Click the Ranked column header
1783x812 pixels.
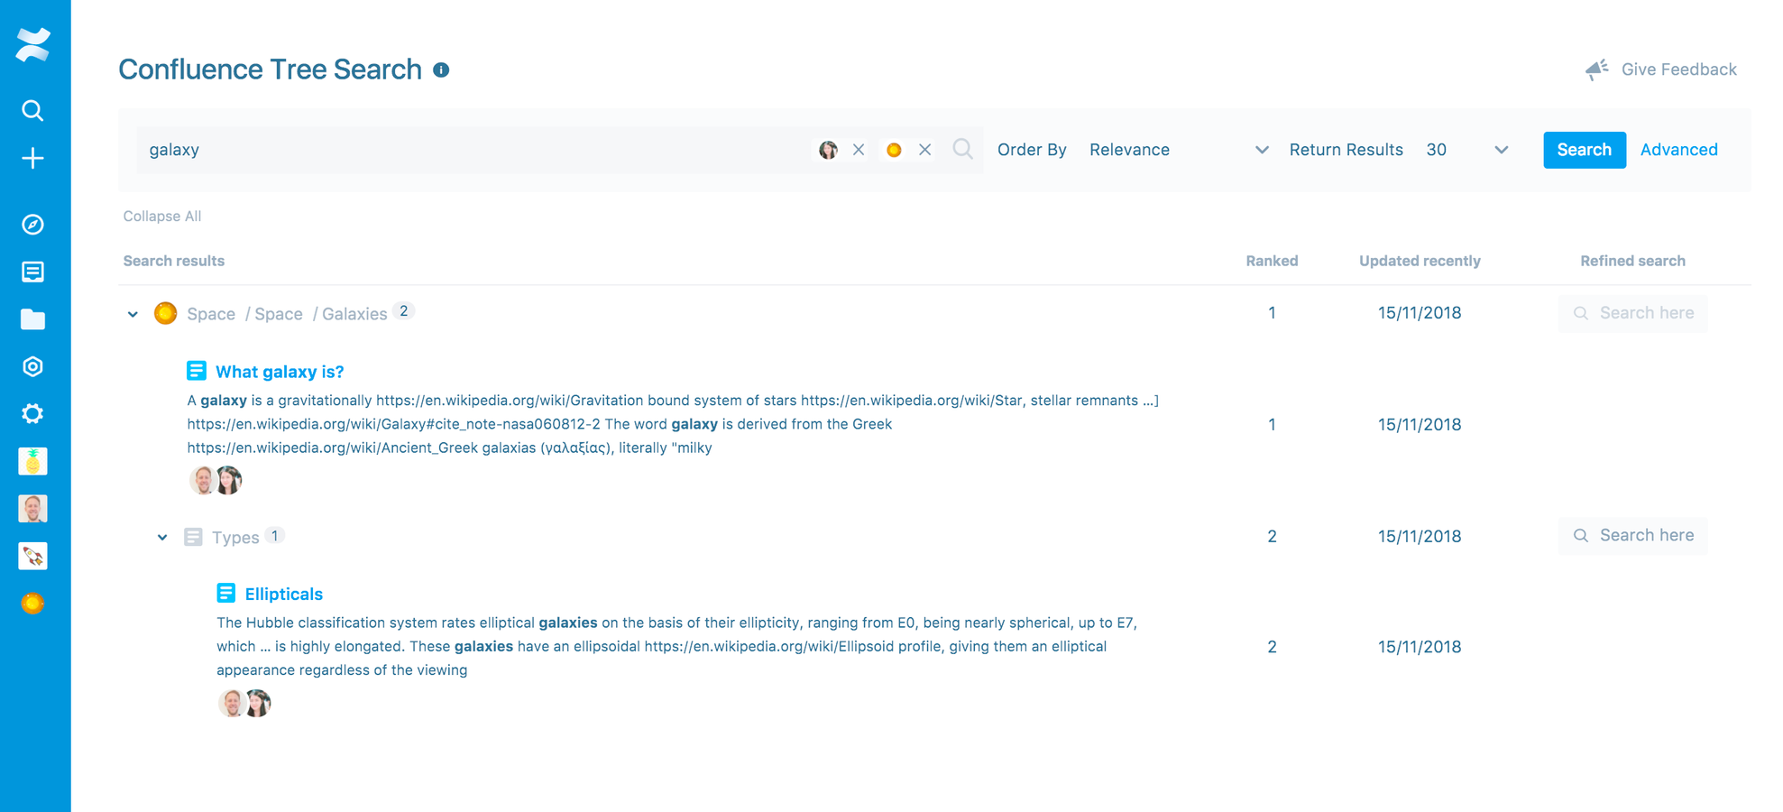[1272, 261]
